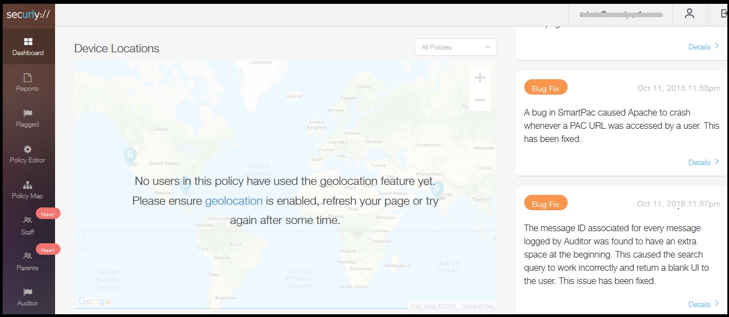729x317 pixels.
Task: Zoom in on the map
Action: click(x=480, y=78)
